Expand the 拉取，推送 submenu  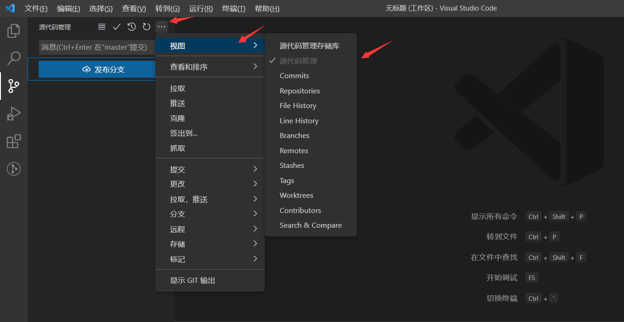coord(210,199)
